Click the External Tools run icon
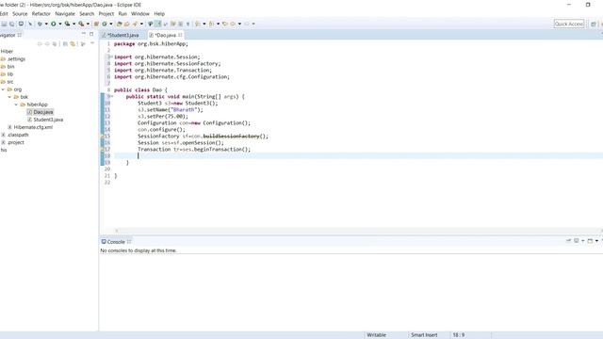 click(x=81, y=24)
